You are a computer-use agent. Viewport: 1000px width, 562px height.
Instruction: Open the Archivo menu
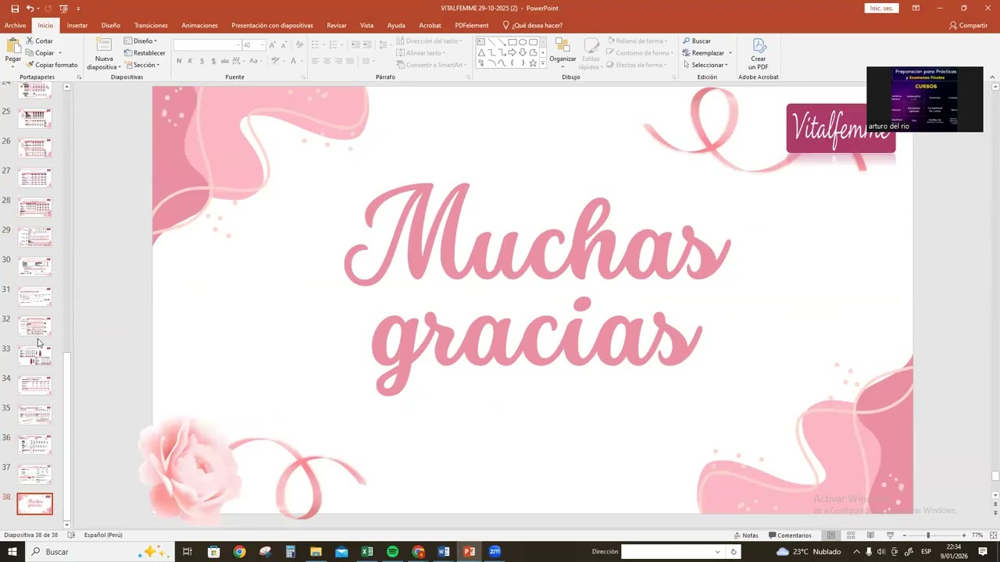click(x=15, y=25)
